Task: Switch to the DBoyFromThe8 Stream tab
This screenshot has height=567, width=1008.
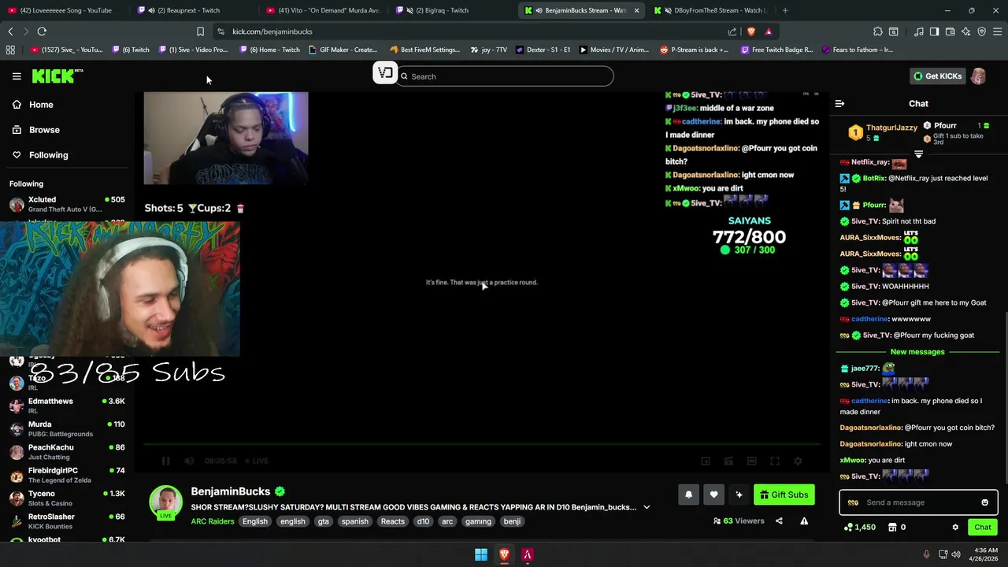Action: (x=712, y=10)
